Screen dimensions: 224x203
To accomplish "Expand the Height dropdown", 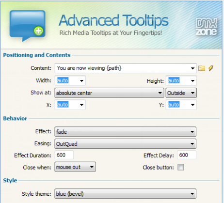I will (192, 80).
